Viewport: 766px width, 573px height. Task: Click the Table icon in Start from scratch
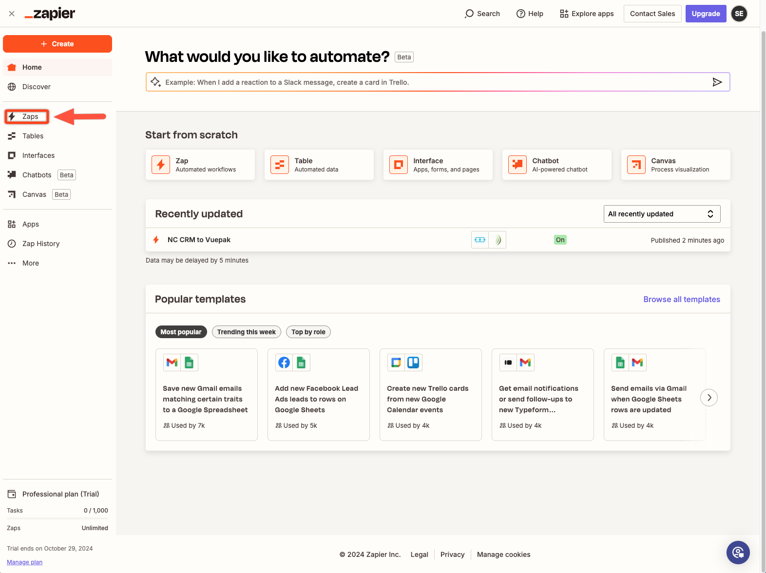click(x=280, y=165)
